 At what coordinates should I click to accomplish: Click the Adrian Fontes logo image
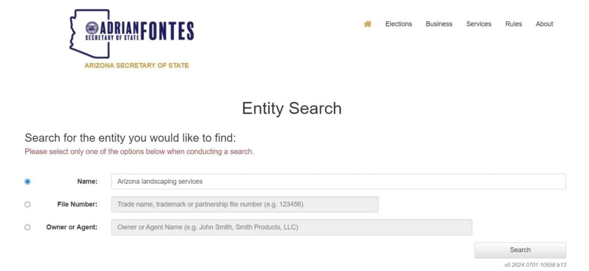click(x=132, y=33)
